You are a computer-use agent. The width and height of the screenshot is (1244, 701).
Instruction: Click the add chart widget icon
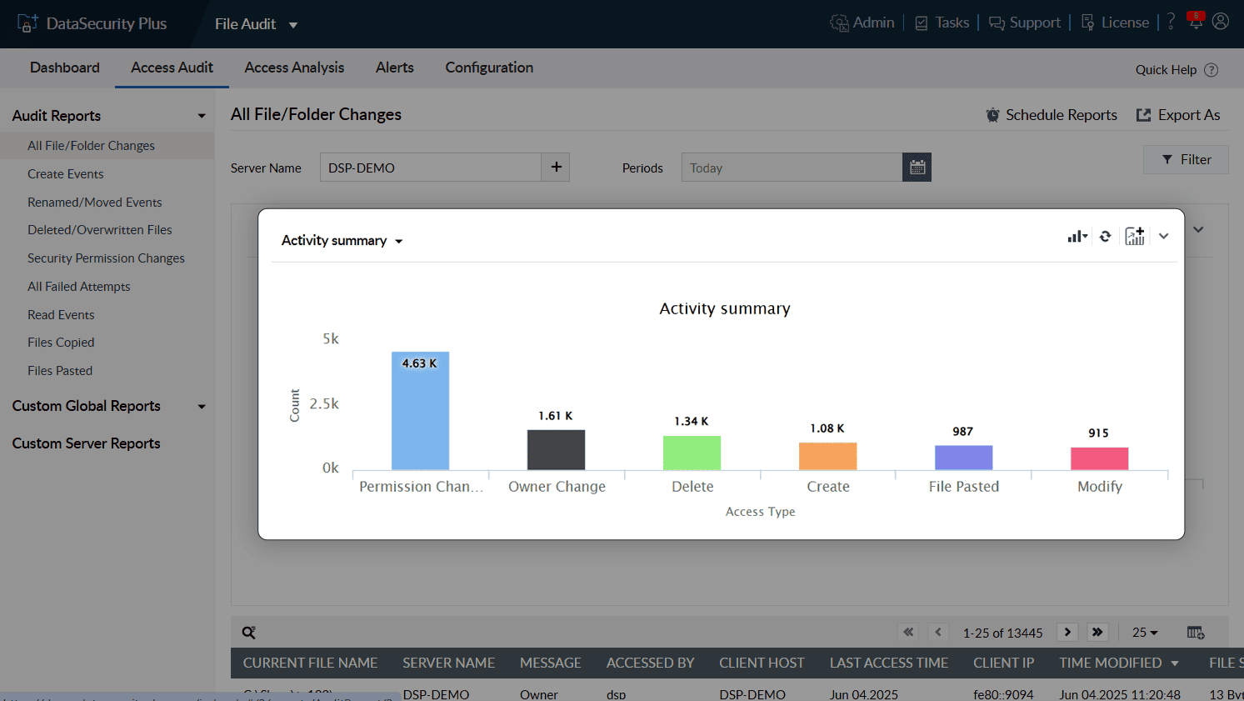pos(1135,237)
